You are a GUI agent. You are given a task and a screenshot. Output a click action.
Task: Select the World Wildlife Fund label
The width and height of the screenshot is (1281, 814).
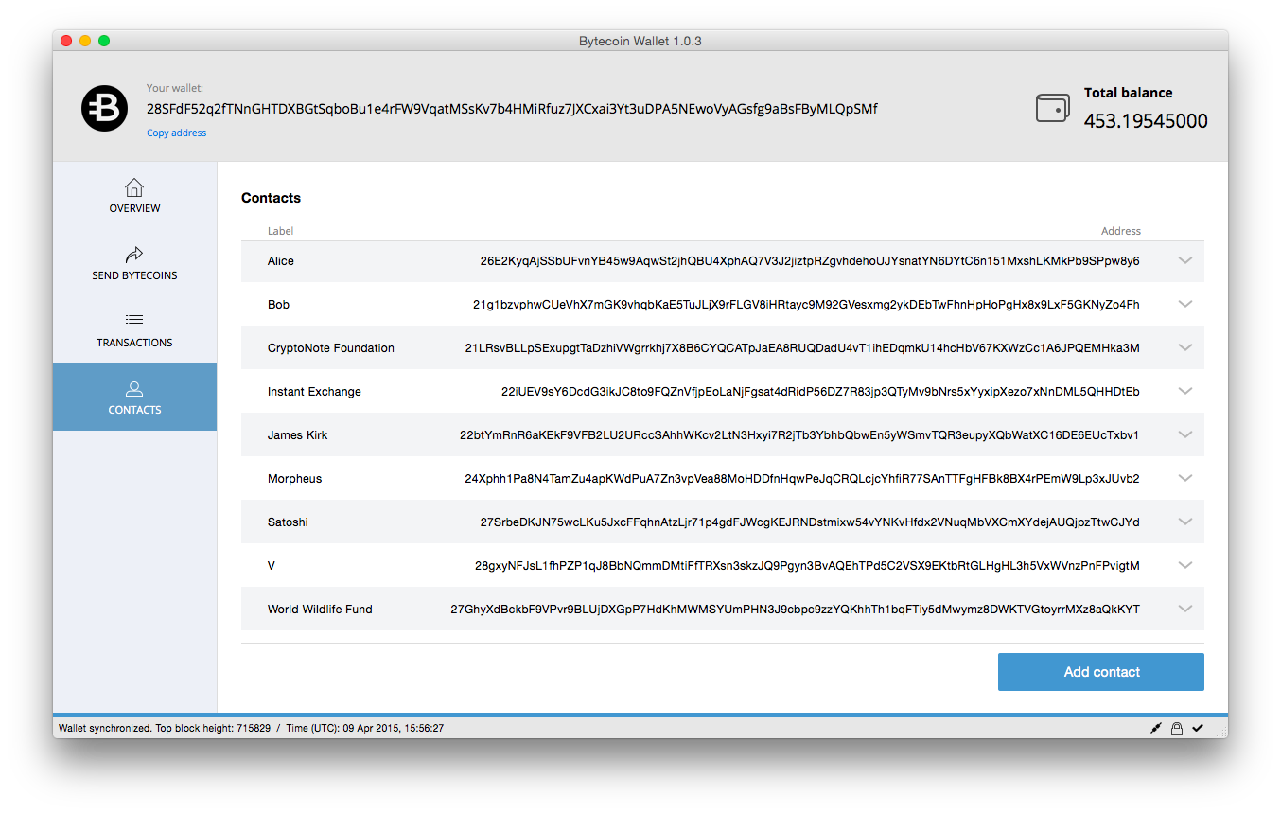(320, 610)
